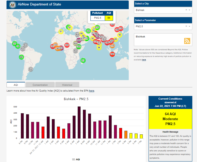Click the red 163 marker on the map
This screenshot has width=197, height=162.
click(112, 54)
